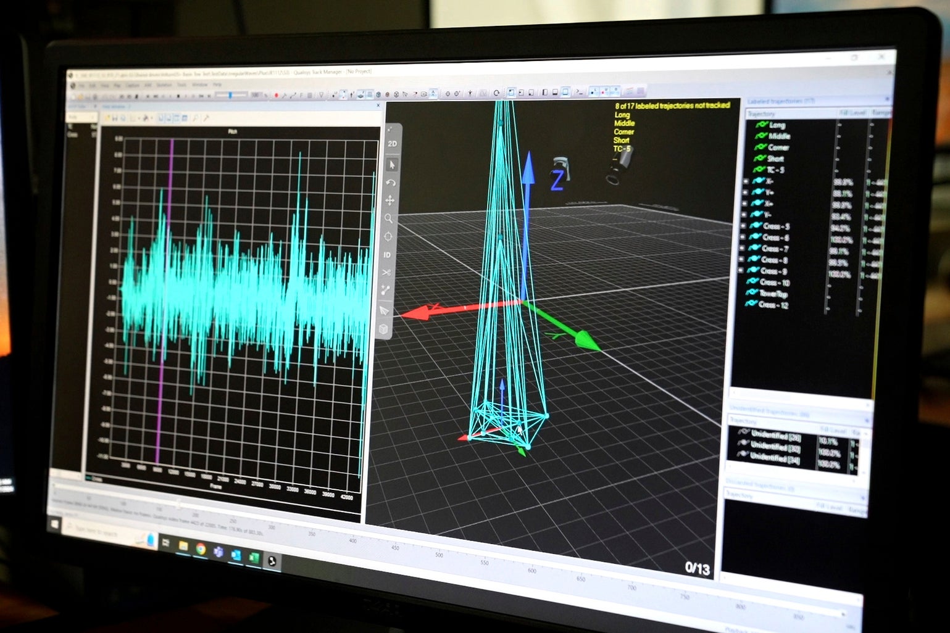Open the Help menu

[x=217, y=85]
